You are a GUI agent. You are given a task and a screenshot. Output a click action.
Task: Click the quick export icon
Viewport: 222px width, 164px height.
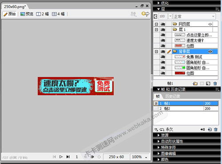click(145, 14)
